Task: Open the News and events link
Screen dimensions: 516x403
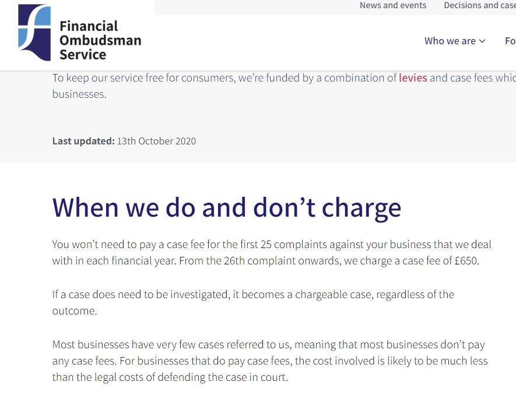Action: 392,5
